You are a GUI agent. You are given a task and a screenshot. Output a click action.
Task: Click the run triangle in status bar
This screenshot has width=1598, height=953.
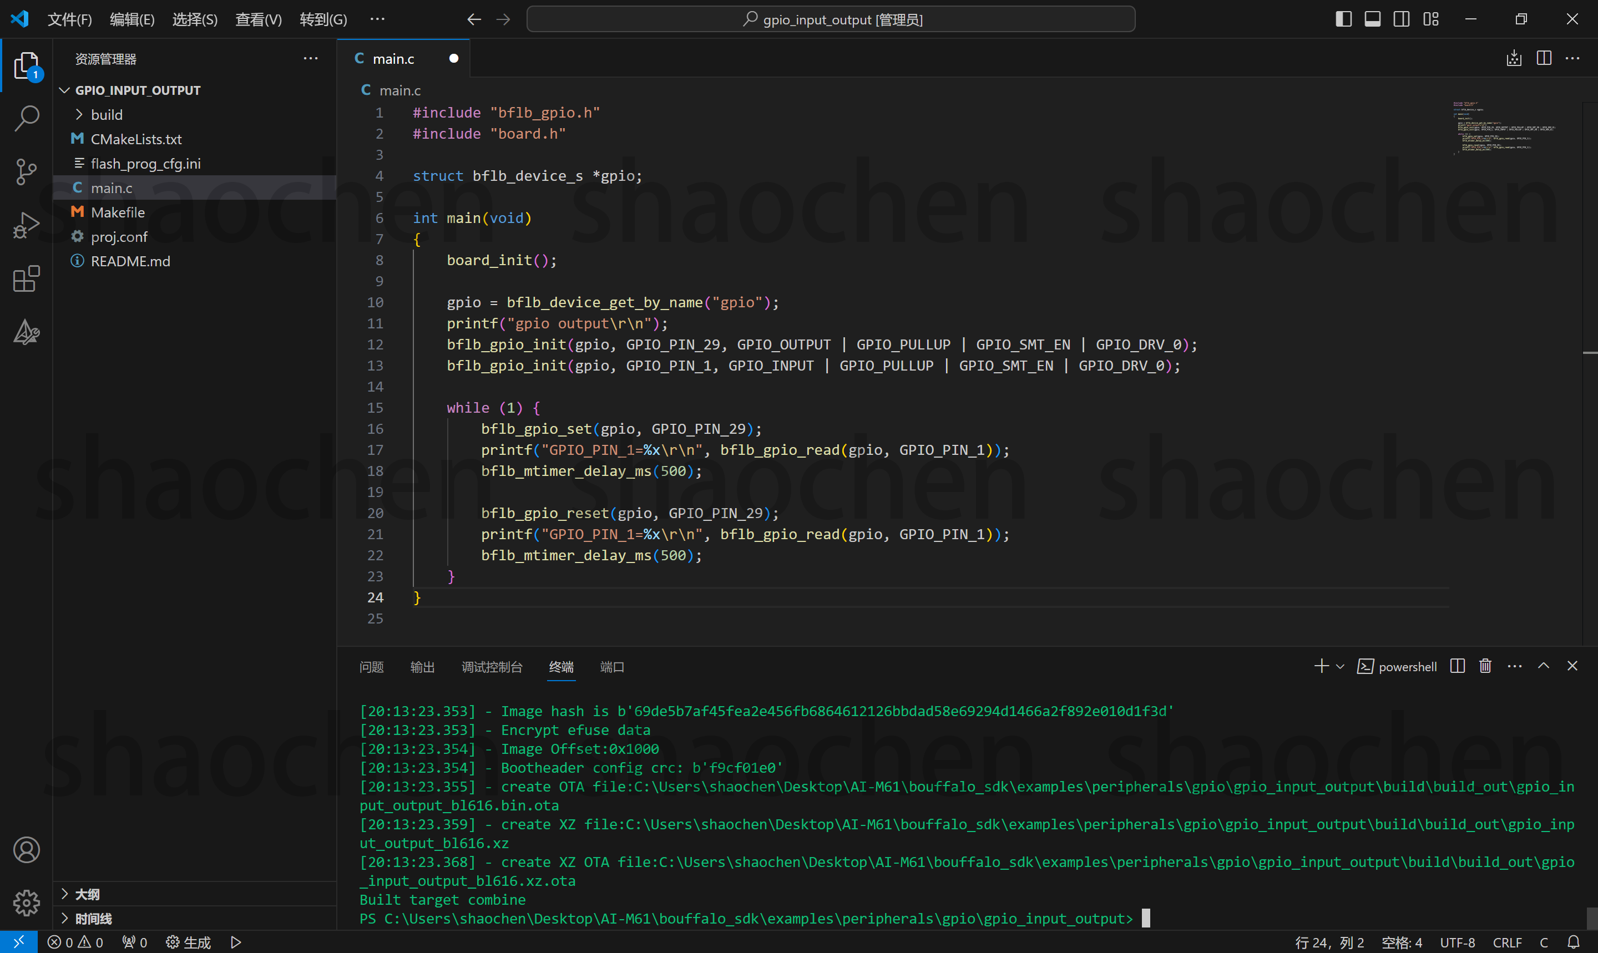[236, 942]
